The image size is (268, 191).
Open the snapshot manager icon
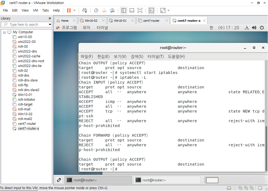[x=112, y=10]
